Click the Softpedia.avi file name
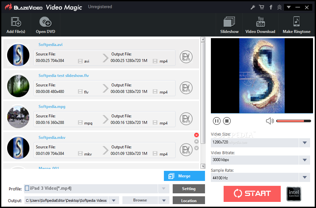The height and width of the screenshot is (208, 316). [51, 45]
